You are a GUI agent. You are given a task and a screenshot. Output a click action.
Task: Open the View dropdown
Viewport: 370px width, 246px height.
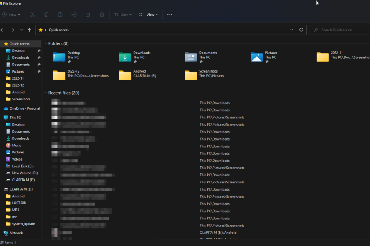149,14
